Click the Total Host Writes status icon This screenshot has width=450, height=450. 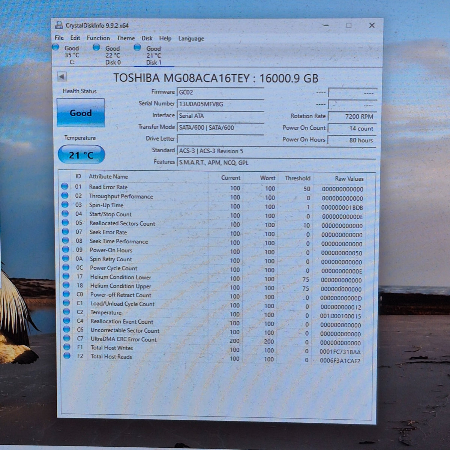pyautogui.click(x=67, y=347)
